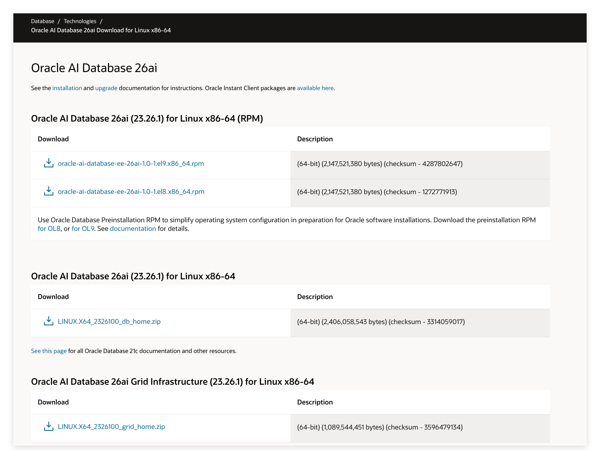Click download icon beside db_home.zip
This screenshot has width=600, height=459.
pos(49,321)
